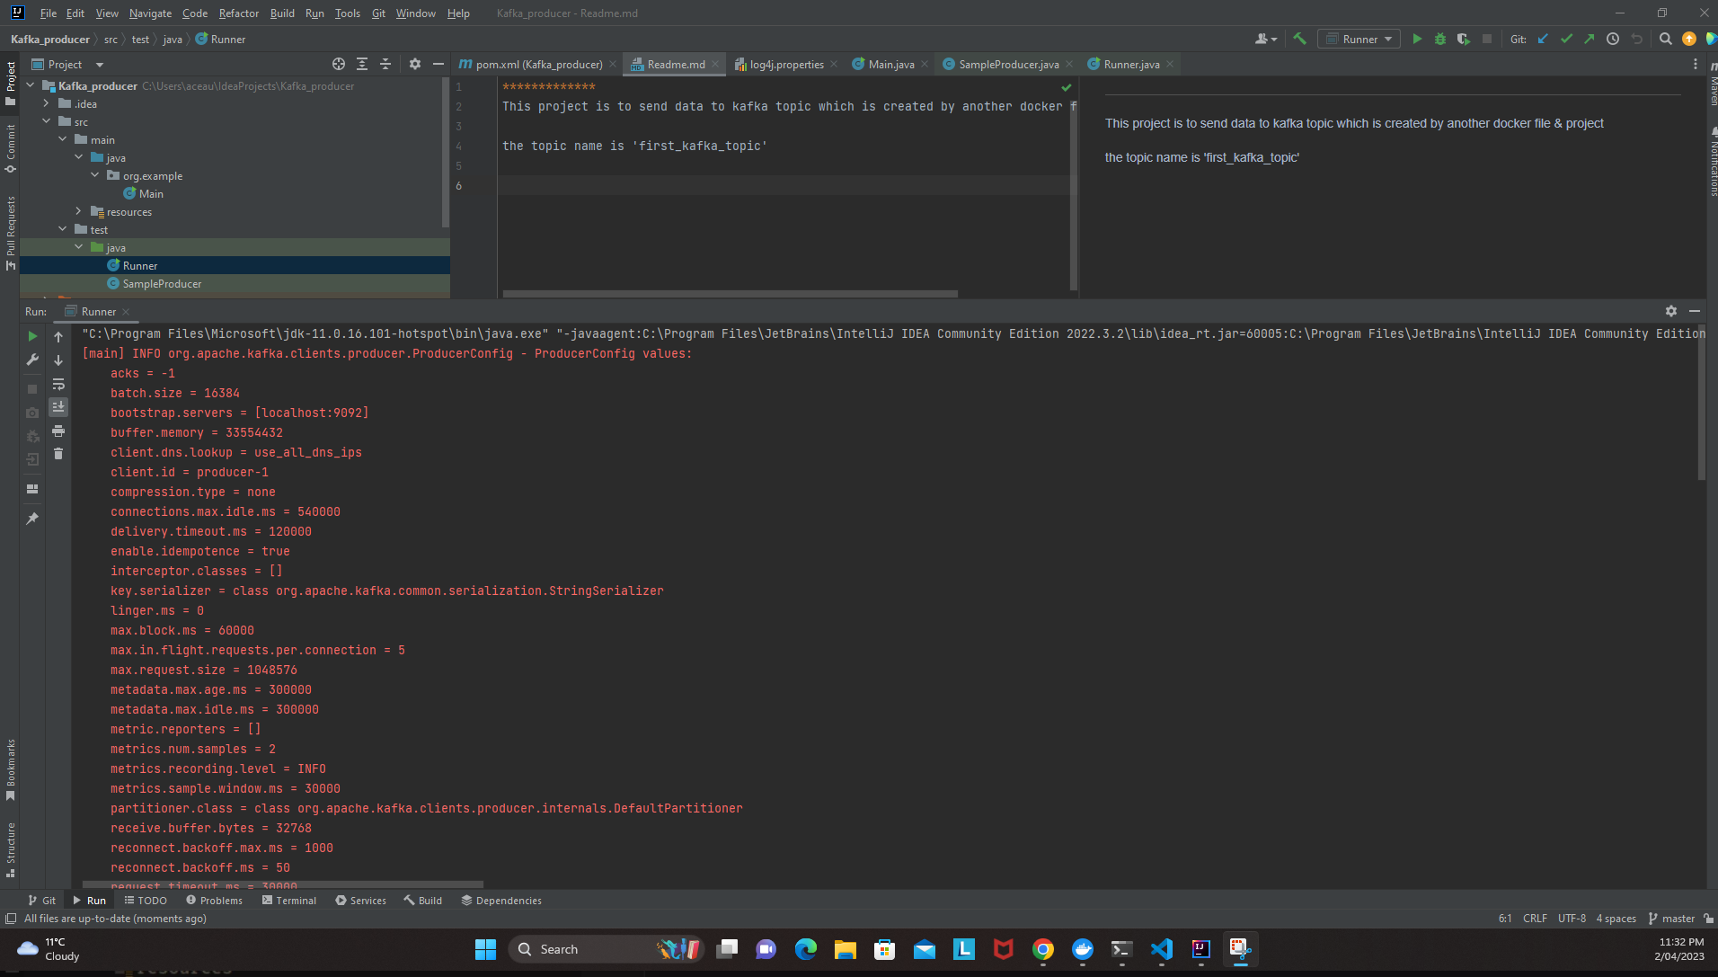This screenshot has height=977, width=1718.
Task: Toggle soft-wrap in the console output
Action: 58,384
